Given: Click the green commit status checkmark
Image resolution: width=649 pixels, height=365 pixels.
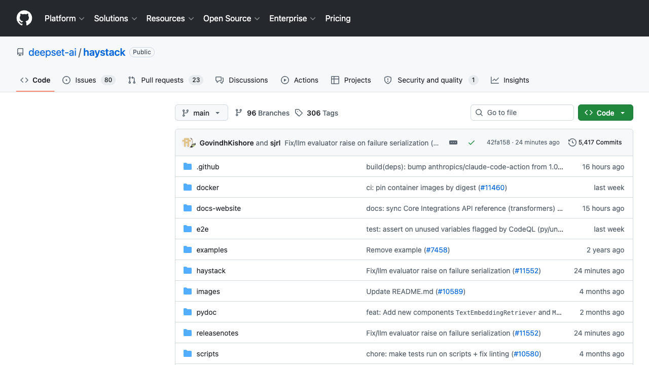Looking at the screenshot, I should (x=472, y=143).
